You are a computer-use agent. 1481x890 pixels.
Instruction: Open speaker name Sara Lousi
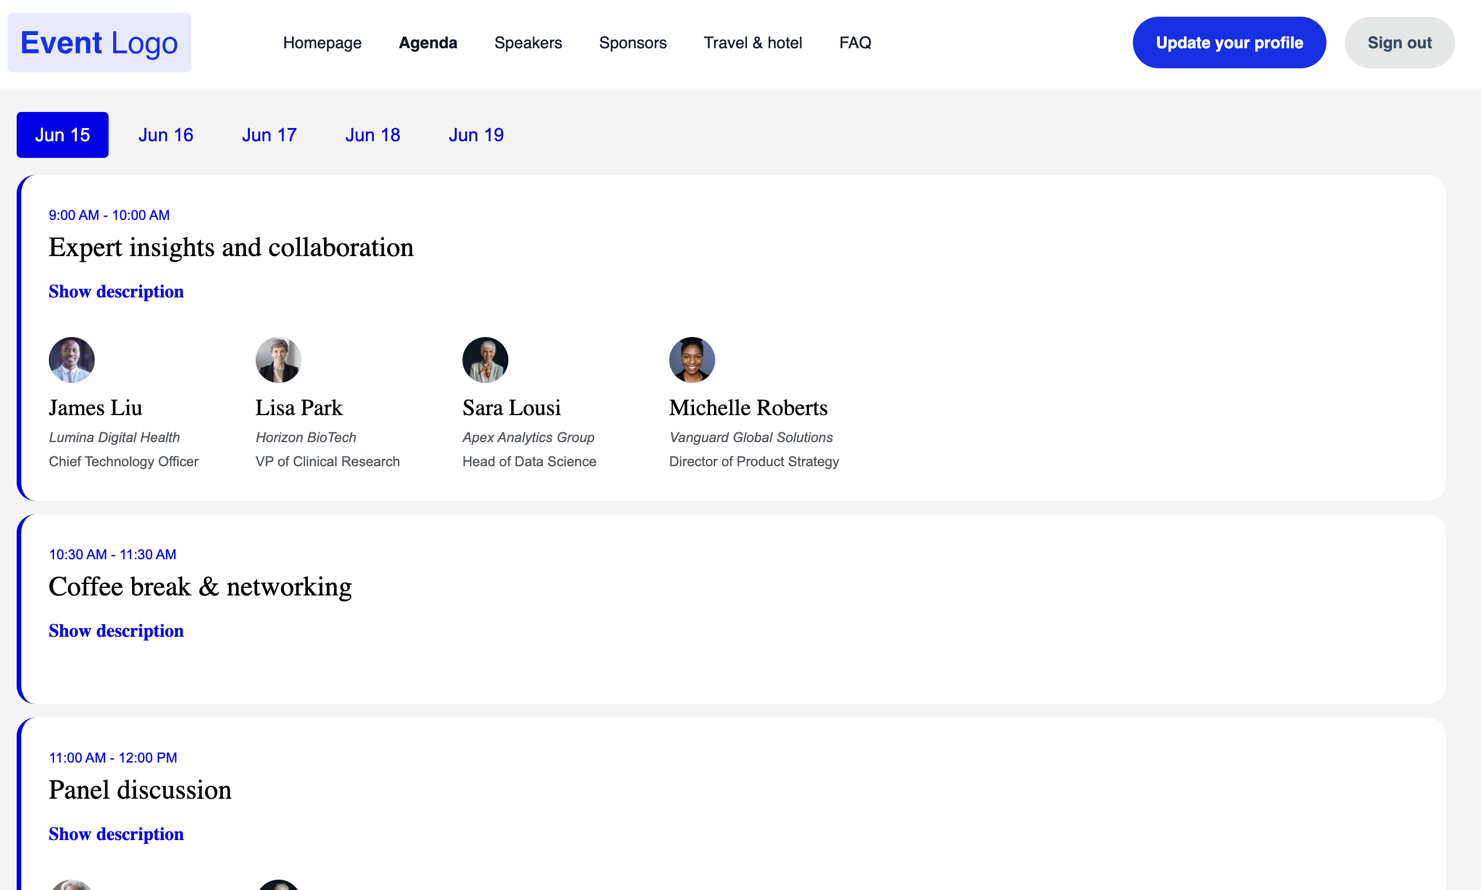[x=512, y=408]
